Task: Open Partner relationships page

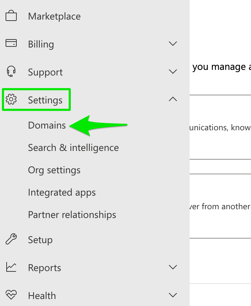Action: point(72,215)
